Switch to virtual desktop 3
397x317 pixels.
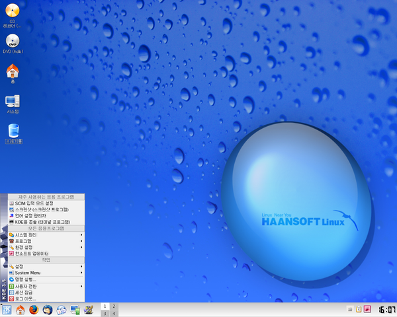click(x=105, y=314)
